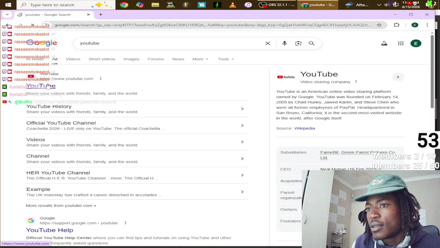Open File Explorer from the taskbar
Viewport: 440px width, 248px height.
(x=155, y=5)
